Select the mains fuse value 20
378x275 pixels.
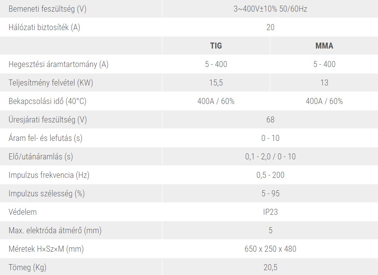(270, 27)
